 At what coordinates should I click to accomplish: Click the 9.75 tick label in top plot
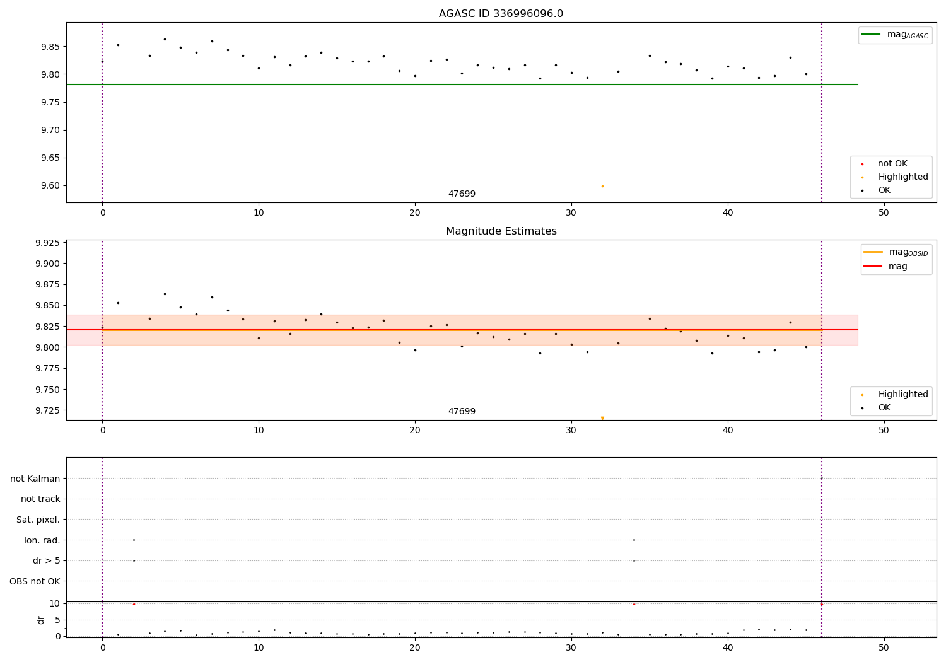51,102
